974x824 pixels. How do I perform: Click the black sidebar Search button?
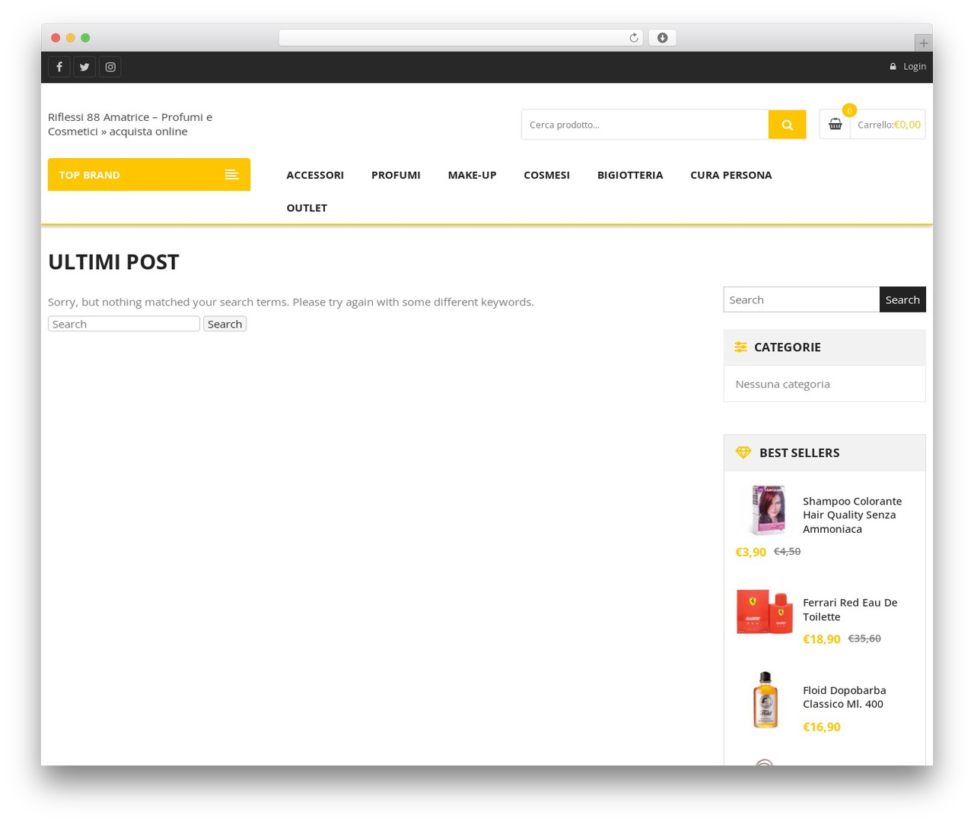(x=902, y=299)
